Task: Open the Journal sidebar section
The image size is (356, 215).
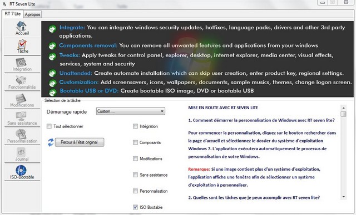Action: 22,154
